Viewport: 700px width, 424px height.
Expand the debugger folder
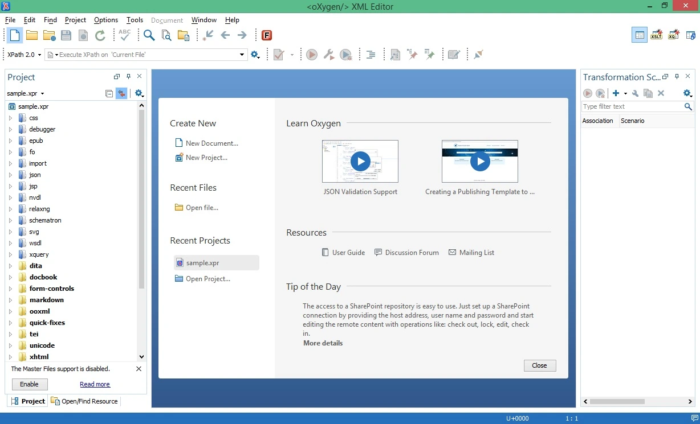[10, 129]
